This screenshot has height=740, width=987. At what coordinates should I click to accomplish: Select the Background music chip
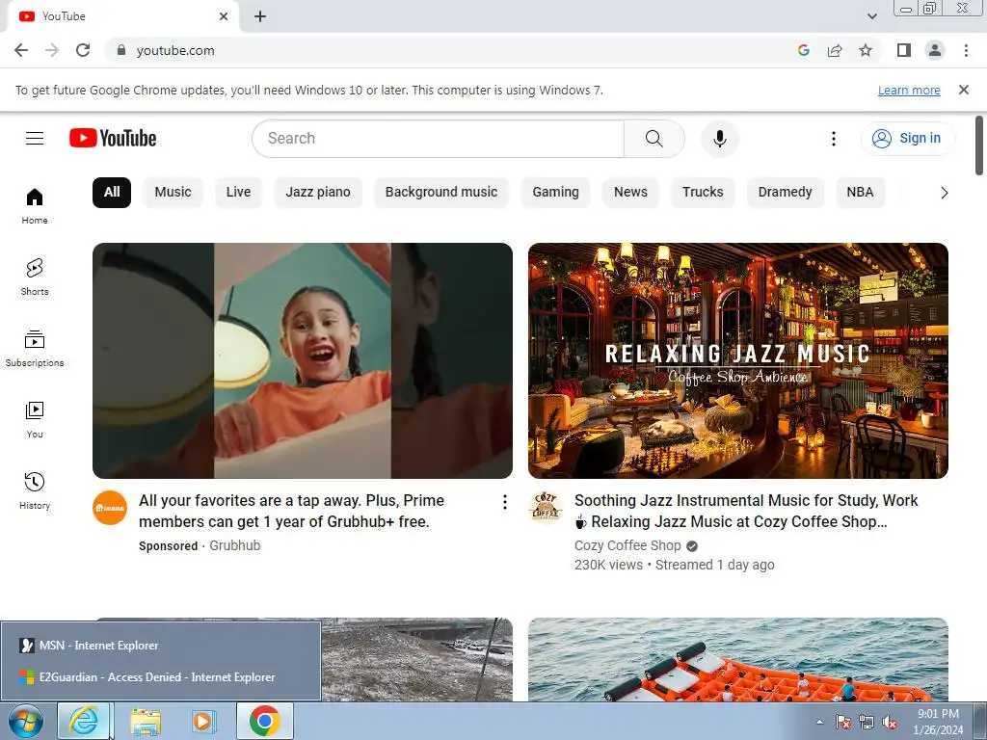(441, 192)
